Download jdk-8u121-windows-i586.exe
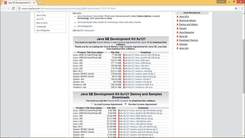Screen dimensions: 245x138 point(139,85)
